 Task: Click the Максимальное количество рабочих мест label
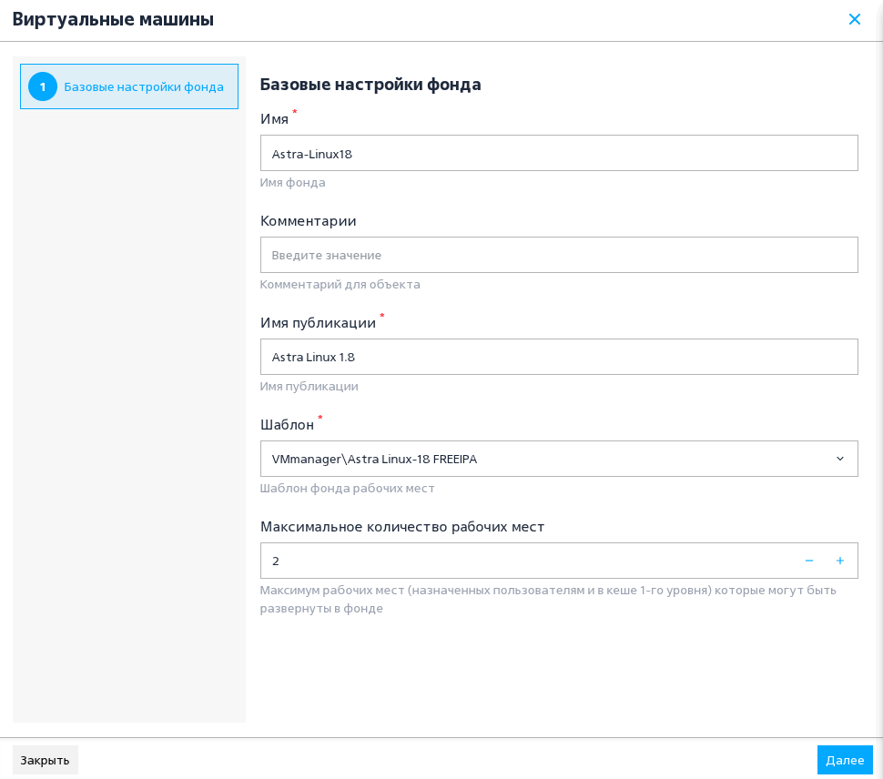[402, 527]
